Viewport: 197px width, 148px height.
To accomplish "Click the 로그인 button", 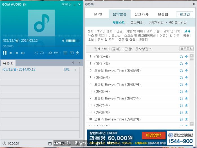I will coord(185,14).
